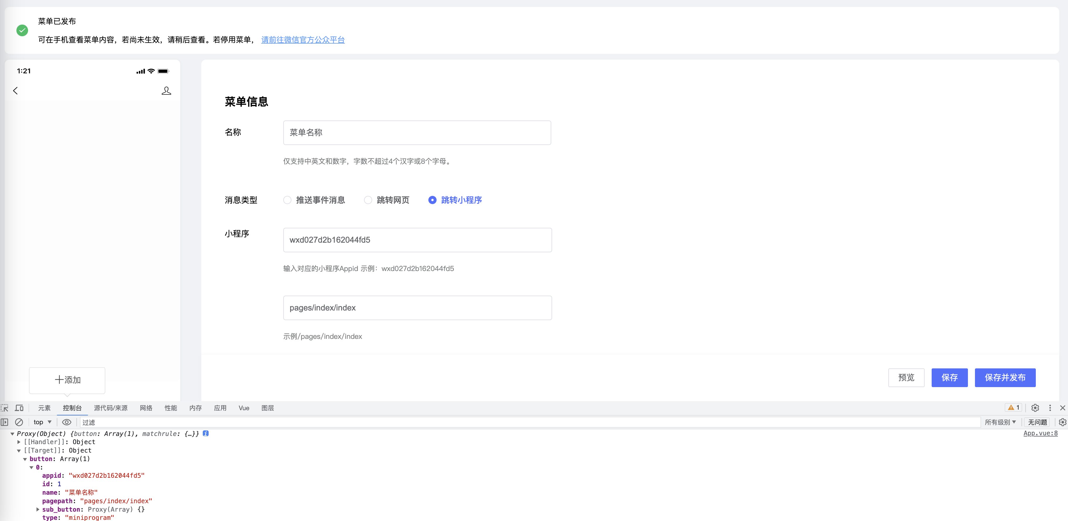Click the inspect element picker icon

(x=5, y=408)
